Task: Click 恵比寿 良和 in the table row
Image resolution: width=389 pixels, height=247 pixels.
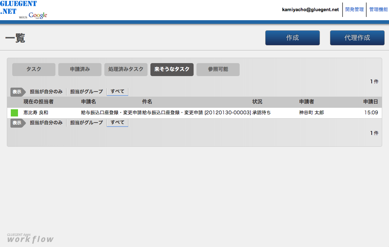Action: pyautogui.click(x=36, y=113)
